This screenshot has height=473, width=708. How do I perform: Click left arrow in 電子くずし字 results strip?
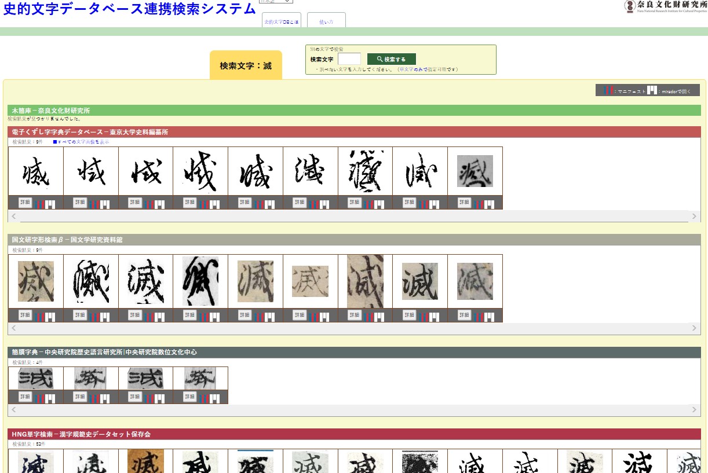click(x=13, y=216)
